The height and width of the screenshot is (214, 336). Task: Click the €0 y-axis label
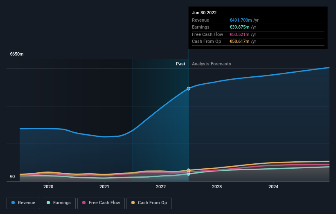point(12,176)
